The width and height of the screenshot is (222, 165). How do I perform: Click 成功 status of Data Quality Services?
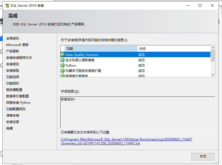tap(141, 55)
